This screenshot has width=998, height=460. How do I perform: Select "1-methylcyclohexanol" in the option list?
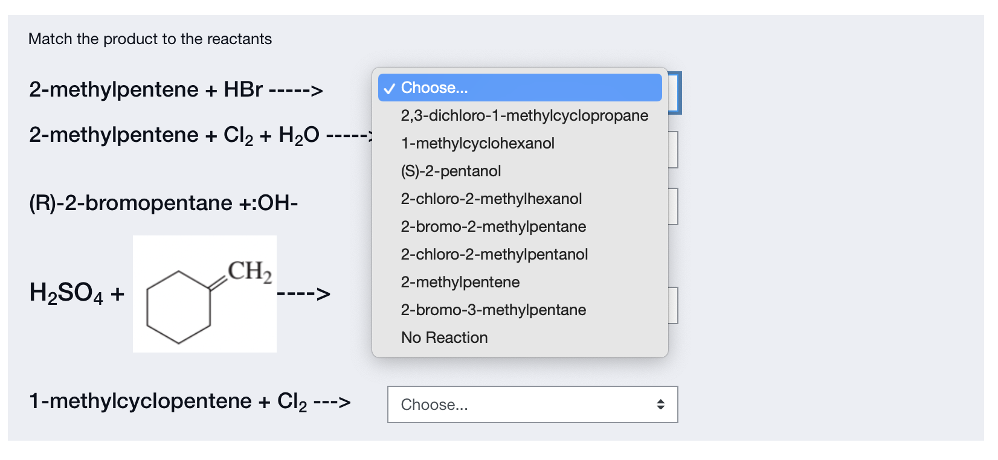[x=478, y=143]
